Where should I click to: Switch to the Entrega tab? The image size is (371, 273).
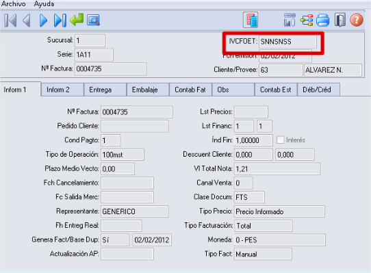click(x=105, y=90)
